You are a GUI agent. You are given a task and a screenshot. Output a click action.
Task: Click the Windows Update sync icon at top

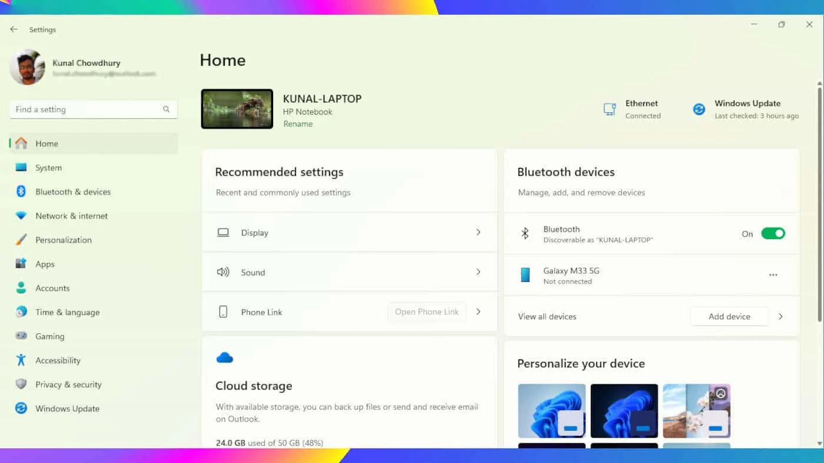coord(699,109)
